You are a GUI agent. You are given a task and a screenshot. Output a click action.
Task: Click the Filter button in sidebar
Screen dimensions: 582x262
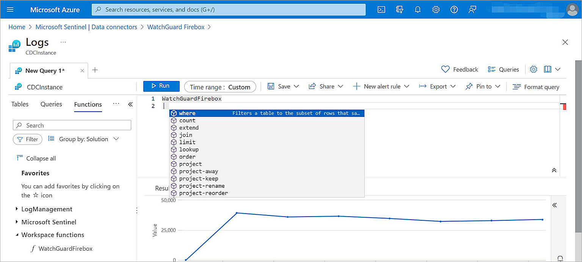pyautogui.click(x=27, y=139)
